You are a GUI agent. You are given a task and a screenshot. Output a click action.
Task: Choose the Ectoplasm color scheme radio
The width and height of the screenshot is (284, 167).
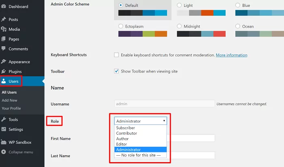pyautogui.click(x=120, y=26)
